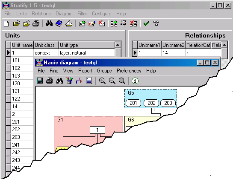The image size is (233, 179).
Task: Click the New file icon in Stratify toolbar
Action: pyautogui.click(x=6, y=23)
